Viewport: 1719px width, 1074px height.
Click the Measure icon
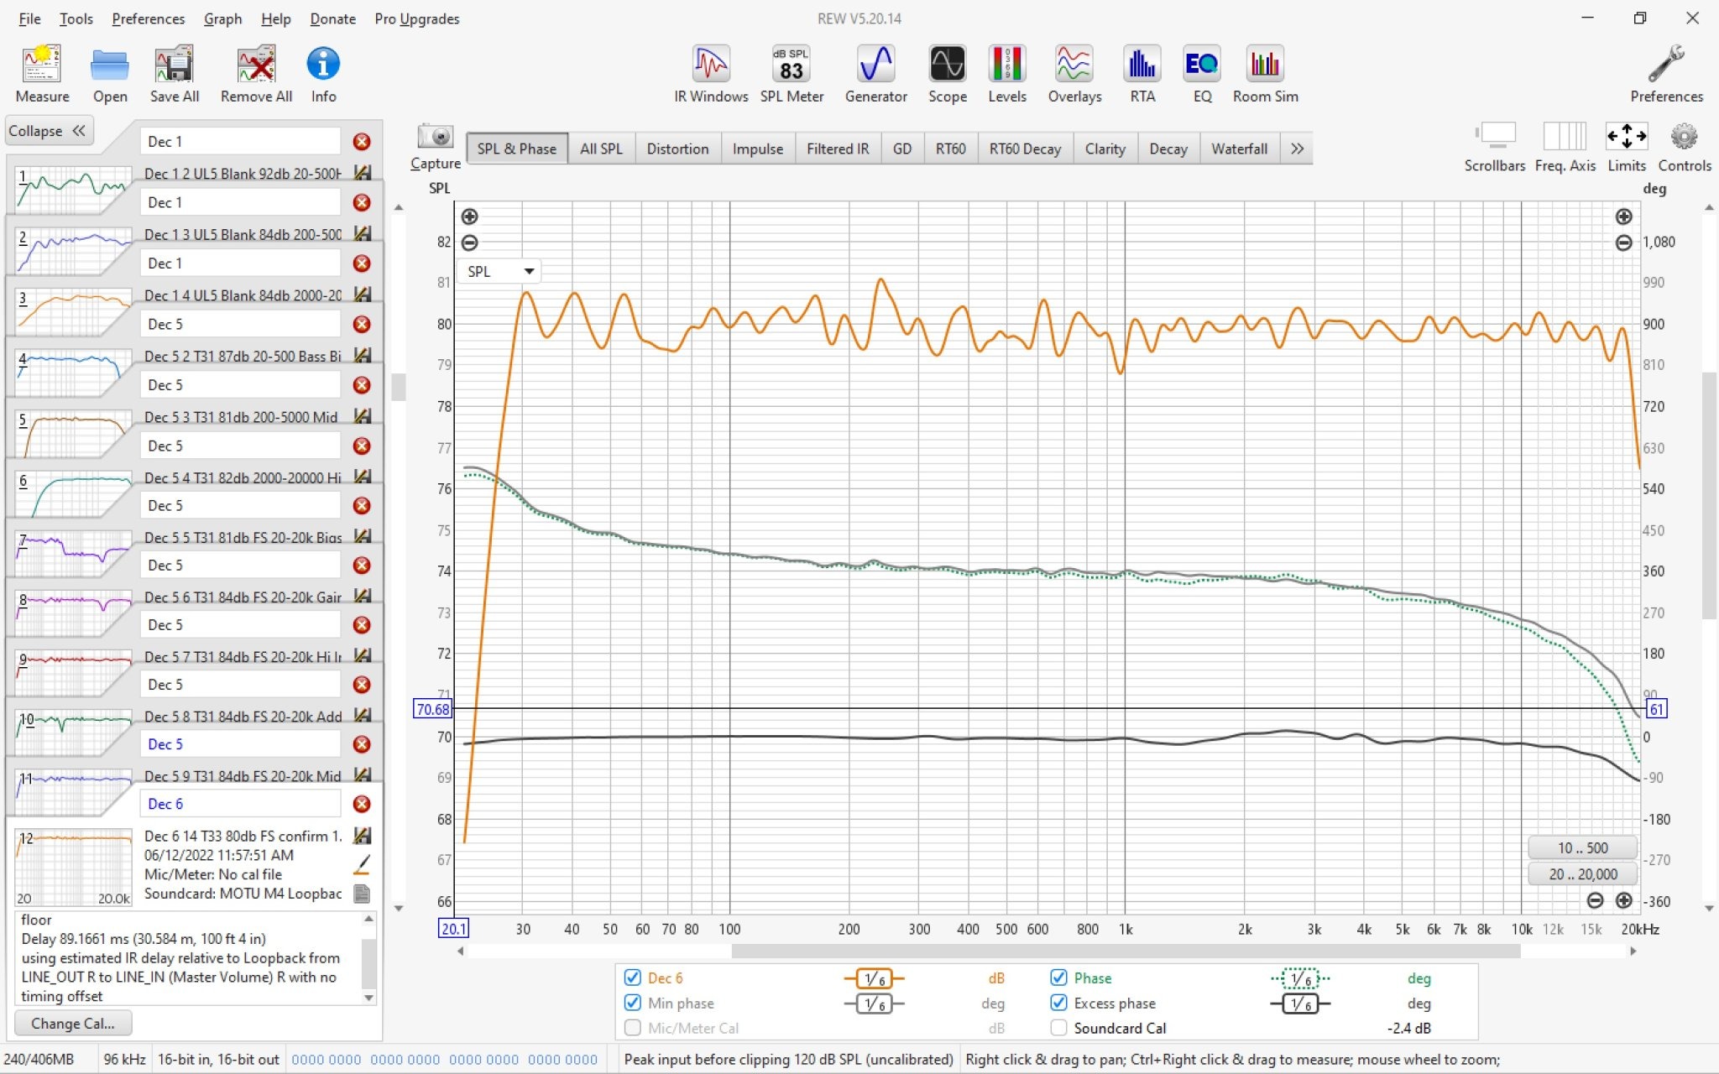click(x=42, y=75)
